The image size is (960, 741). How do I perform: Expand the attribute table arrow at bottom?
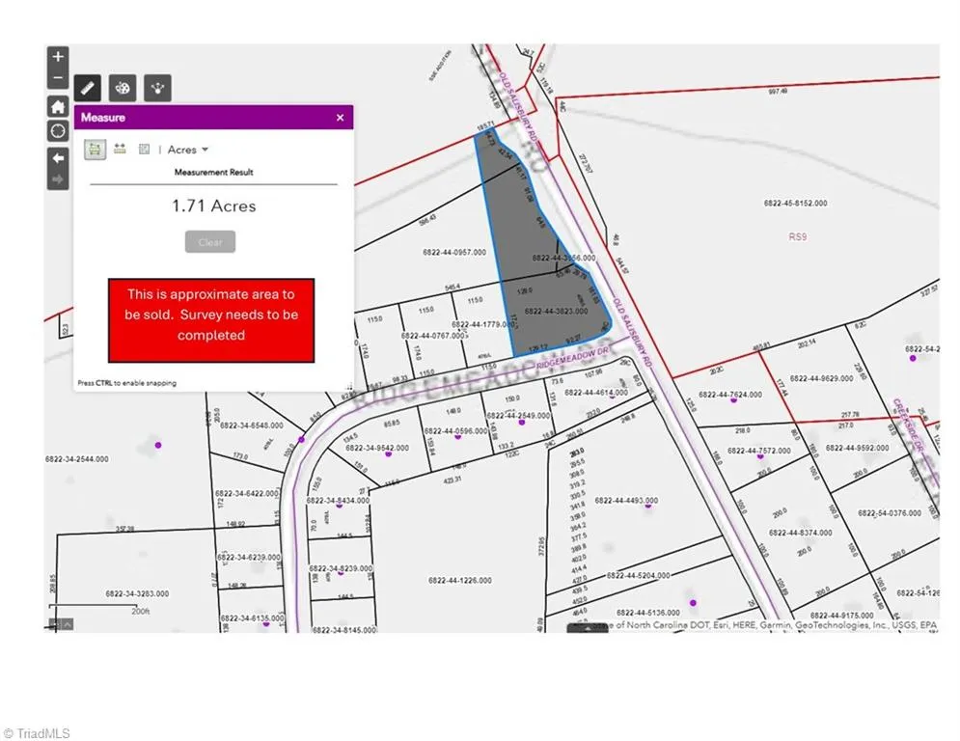[x=588, y=628]
